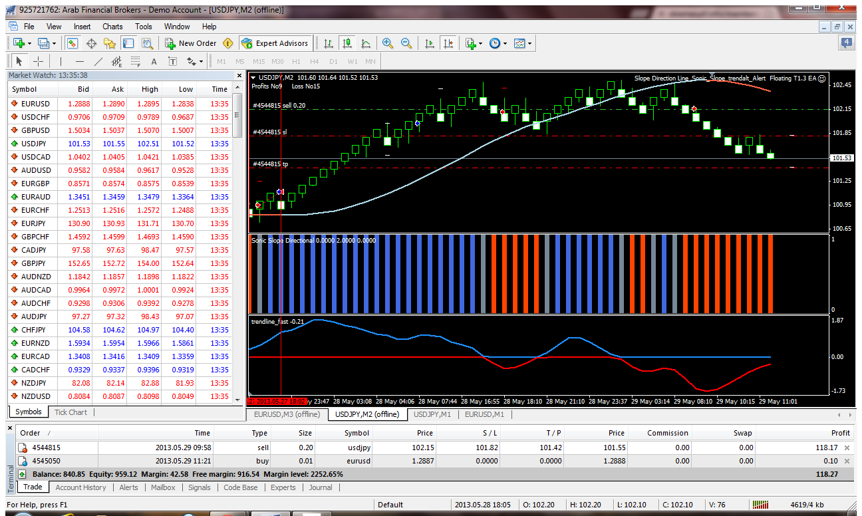Switch to the Account History tab
This screenshot has width=862, height=516.
[x=80, y=487]
